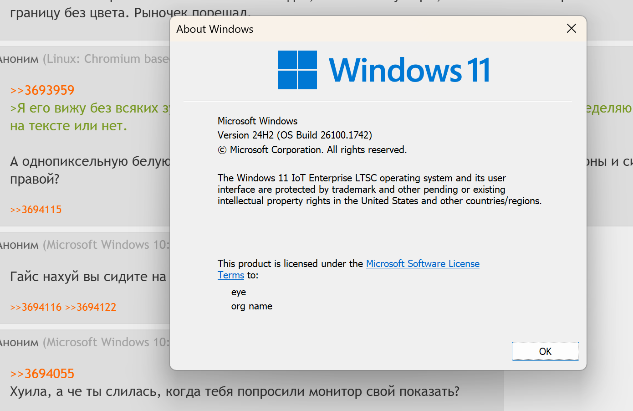Click the 'org name' organization text
The height and width of the screenshot is (411, 633).
[252, 306]
